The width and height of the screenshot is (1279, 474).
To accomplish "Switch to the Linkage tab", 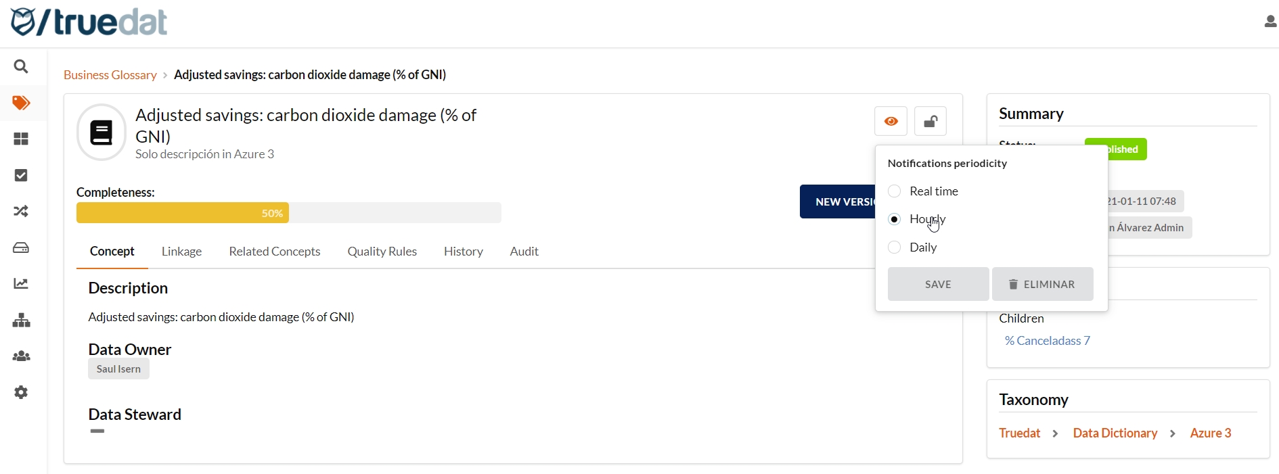I will [181, 252].
